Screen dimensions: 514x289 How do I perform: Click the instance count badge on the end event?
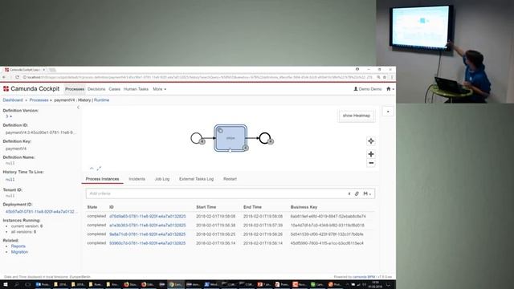(x=271, y=141)
